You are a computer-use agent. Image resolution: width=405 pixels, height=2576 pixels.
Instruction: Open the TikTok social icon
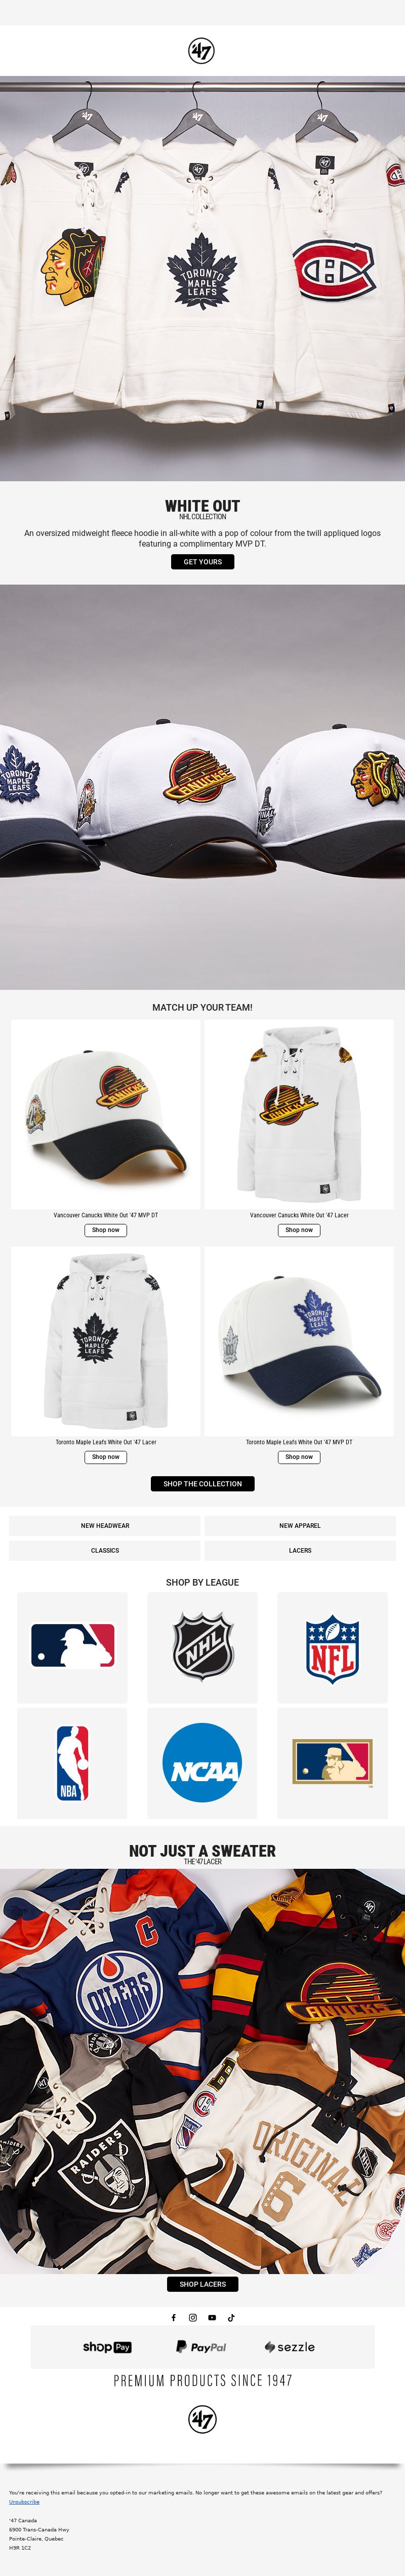231,2317
